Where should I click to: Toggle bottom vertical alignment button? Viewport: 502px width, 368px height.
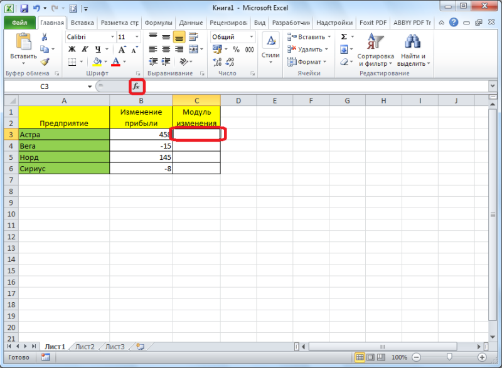click(179, 37)
